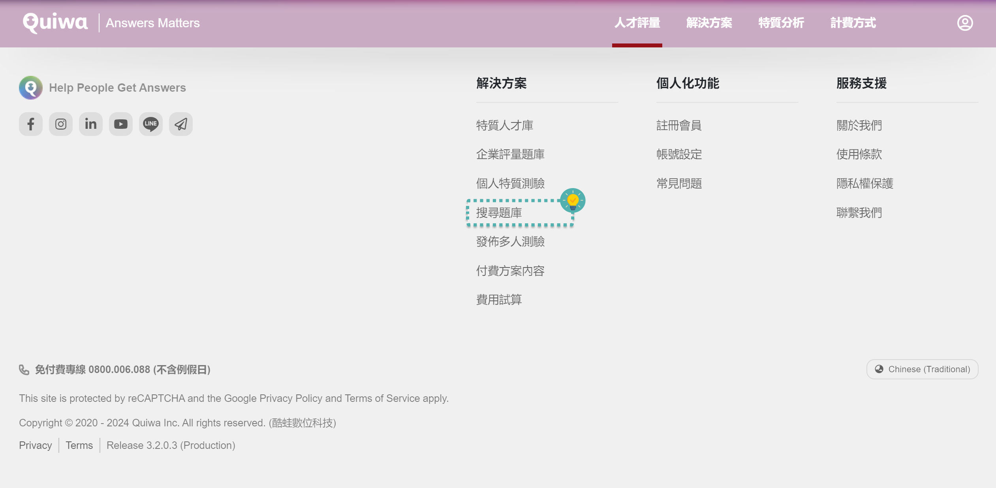Open 計費方式 from the top menu

[853, 23]
